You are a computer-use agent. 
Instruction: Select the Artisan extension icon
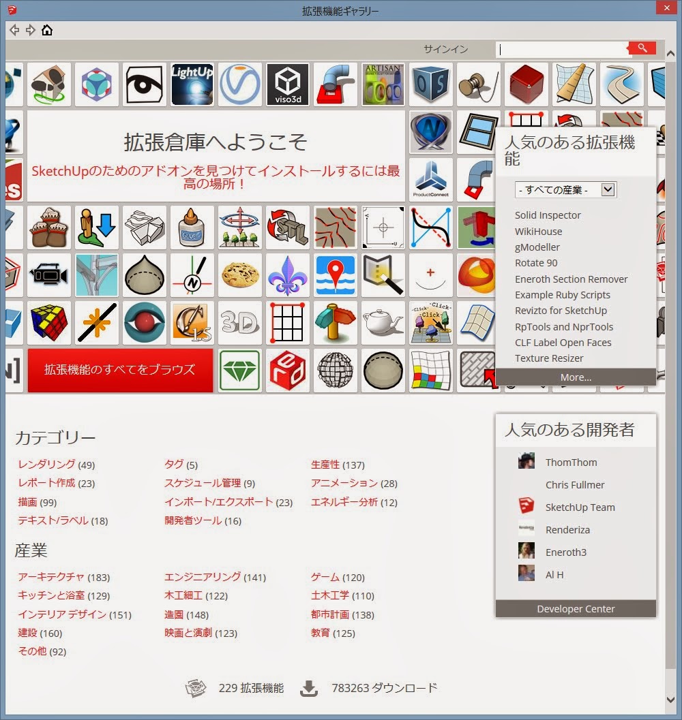point(383,84)
